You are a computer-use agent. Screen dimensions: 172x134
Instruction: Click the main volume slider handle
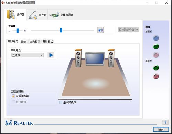click(x=61, y=30)
